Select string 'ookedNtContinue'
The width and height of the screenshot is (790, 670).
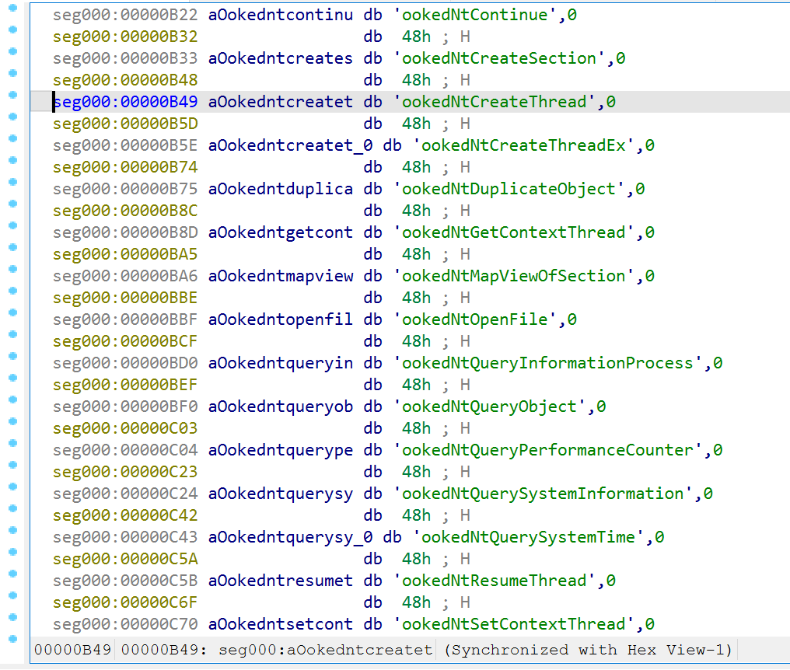(475, 15)
